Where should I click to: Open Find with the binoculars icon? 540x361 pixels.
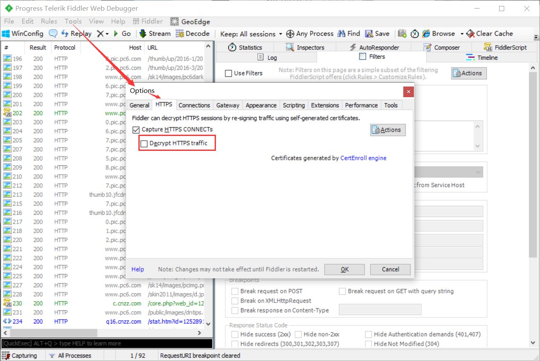point(342,34)
